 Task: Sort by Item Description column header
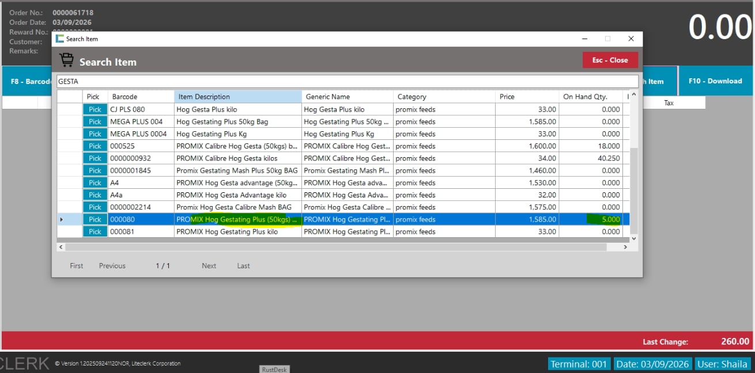(237, 97)
